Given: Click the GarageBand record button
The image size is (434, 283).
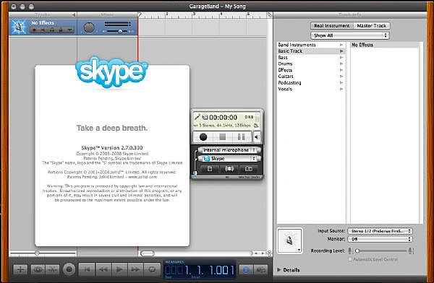Looking at the screenshot, I should (69, 269).
